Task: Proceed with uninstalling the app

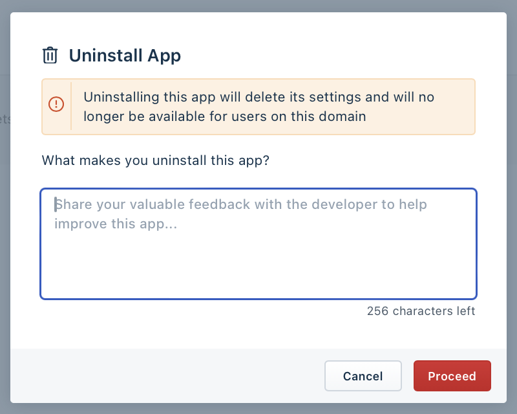Action: tap(452, 376)
